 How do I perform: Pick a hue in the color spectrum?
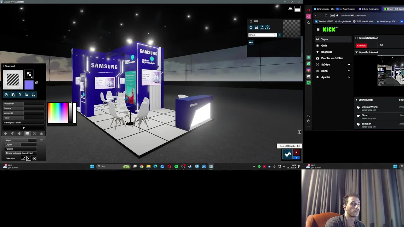(x=58, y=113)
